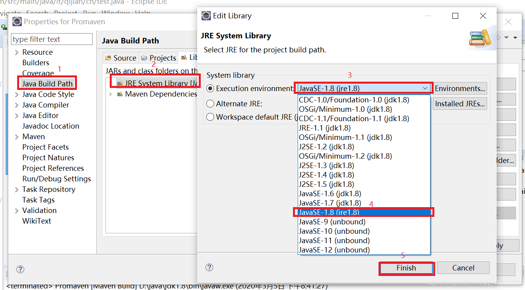Choose JavaSE-9 (unbound) option
Image resolution: width=525 pixels, height=290 pixels.
(x=364, y=222)
